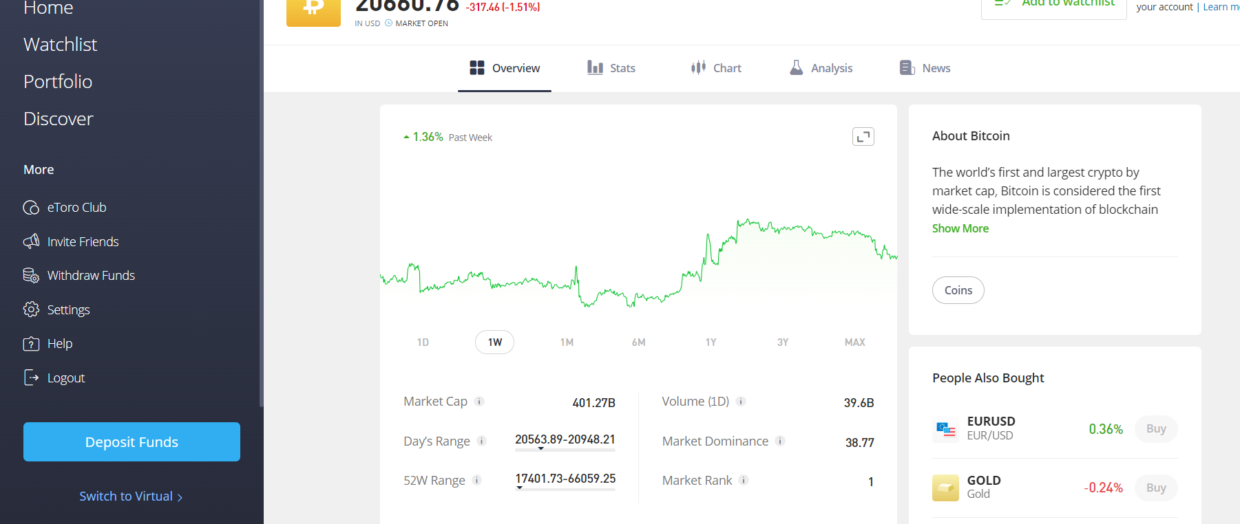Click the 52W Range slider bar
The width and height of the screenshot is (1240, 524).
pos(565,489)
